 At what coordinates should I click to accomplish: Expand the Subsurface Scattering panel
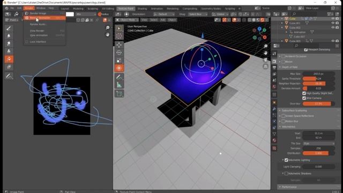tap(280, 110)
